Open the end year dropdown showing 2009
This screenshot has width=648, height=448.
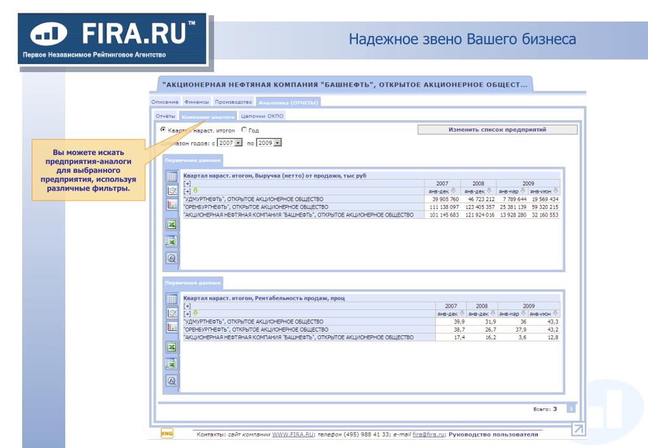coord(269,143)
